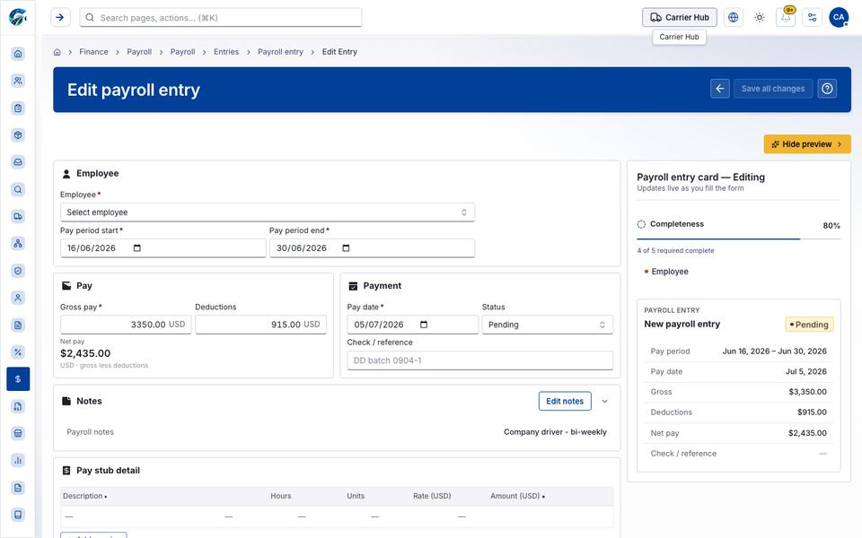Open the Pay period start calendar picker
This screenshot has height=538, width=862.
[x=136, y=248]
